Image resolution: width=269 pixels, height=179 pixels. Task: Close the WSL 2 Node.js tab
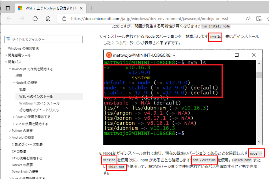pyautogui.click(x=81, y=8)
